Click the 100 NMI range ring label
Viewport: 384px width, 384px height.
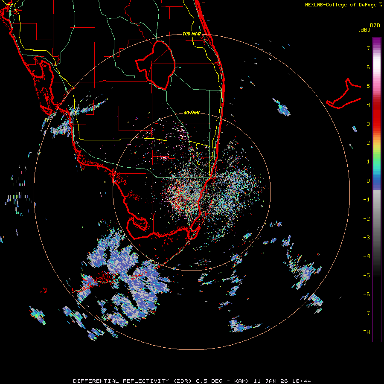(x=192, y=34)
